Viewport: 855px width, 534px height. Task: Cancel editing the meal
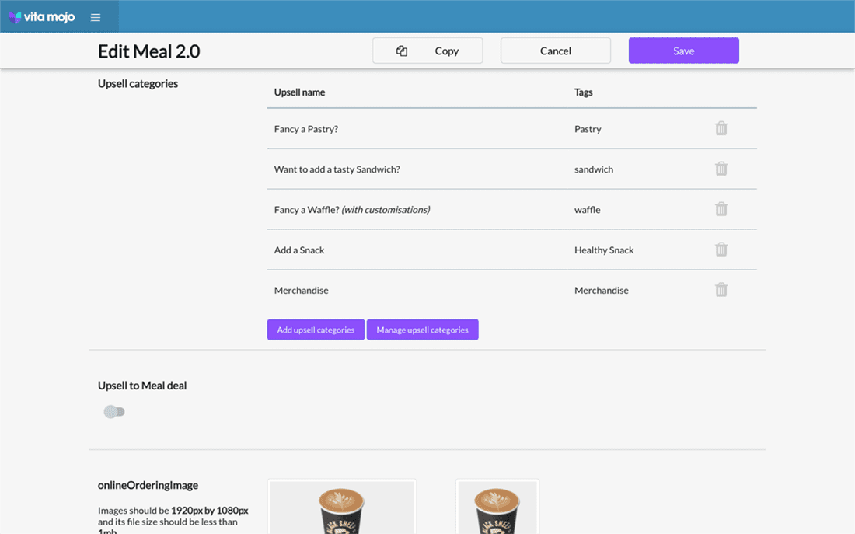click(x=555, y=51)
